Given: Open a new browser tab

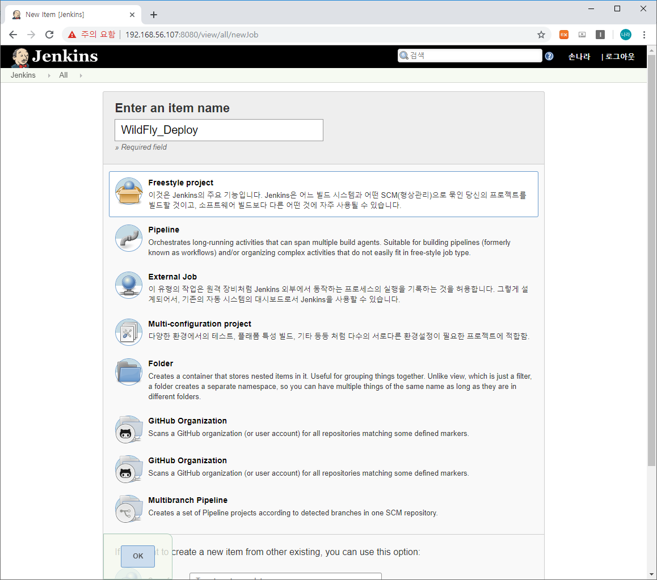Looking at the screenshot, I should coord(154,15).
